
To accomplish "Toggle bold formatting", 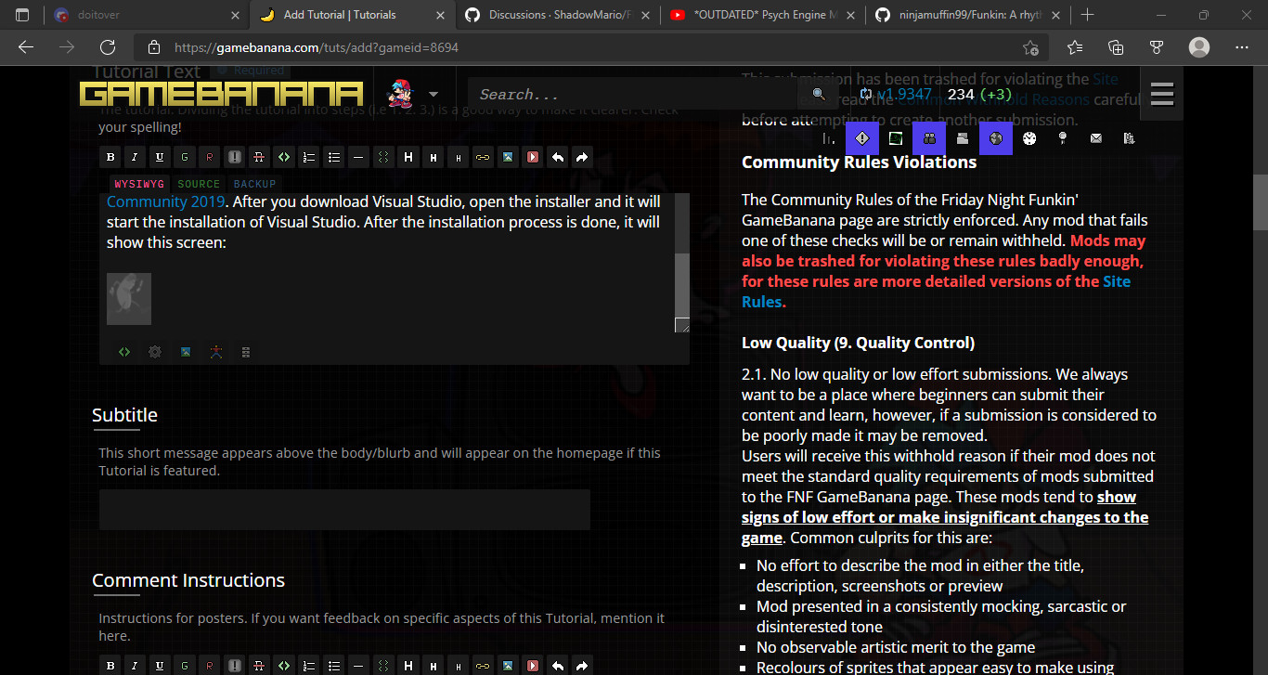I will point(110,157).
